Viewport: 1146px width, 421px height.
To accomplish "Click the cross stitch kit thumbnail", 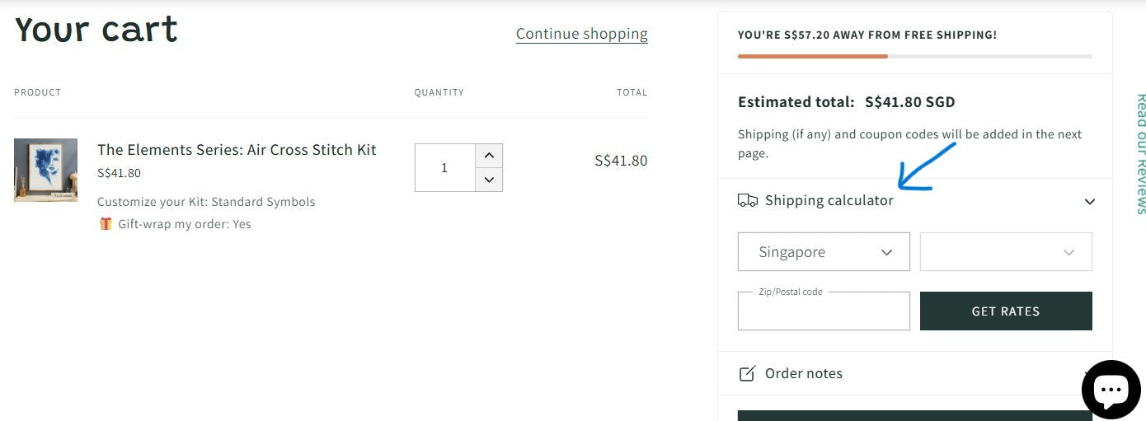I will (45, 170).
